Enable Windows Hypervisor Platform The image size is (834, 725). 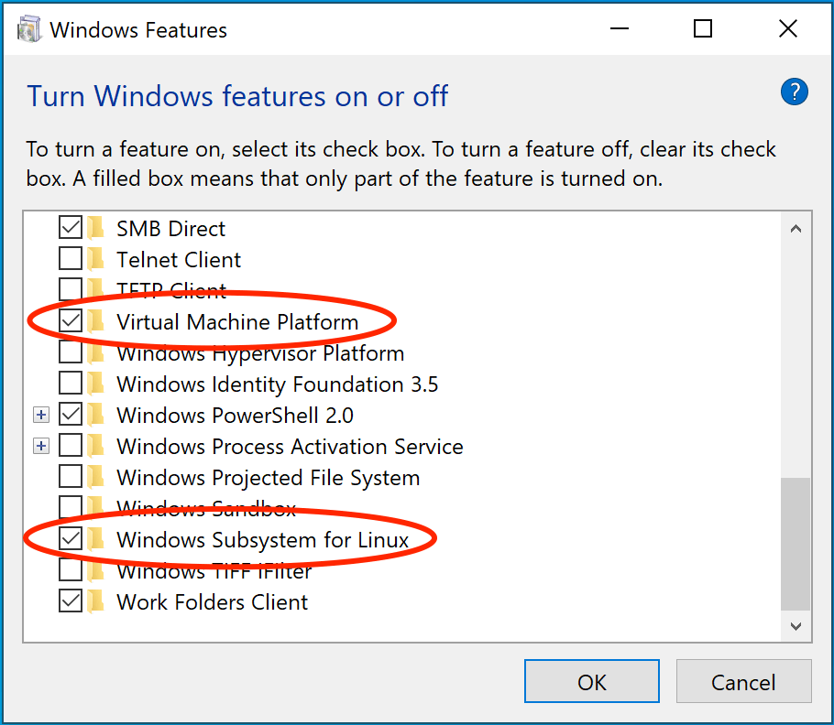click(x=71, y=352)
